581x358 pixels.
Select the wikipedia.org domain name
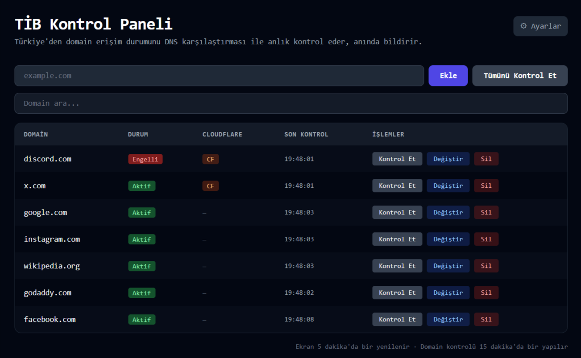coord(52,266)
